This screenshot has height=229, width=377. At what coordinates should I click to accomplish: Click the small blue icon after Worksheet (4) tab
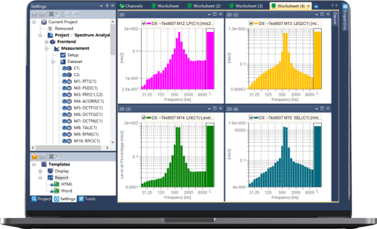pyautogui.click(x=316, y=6)
